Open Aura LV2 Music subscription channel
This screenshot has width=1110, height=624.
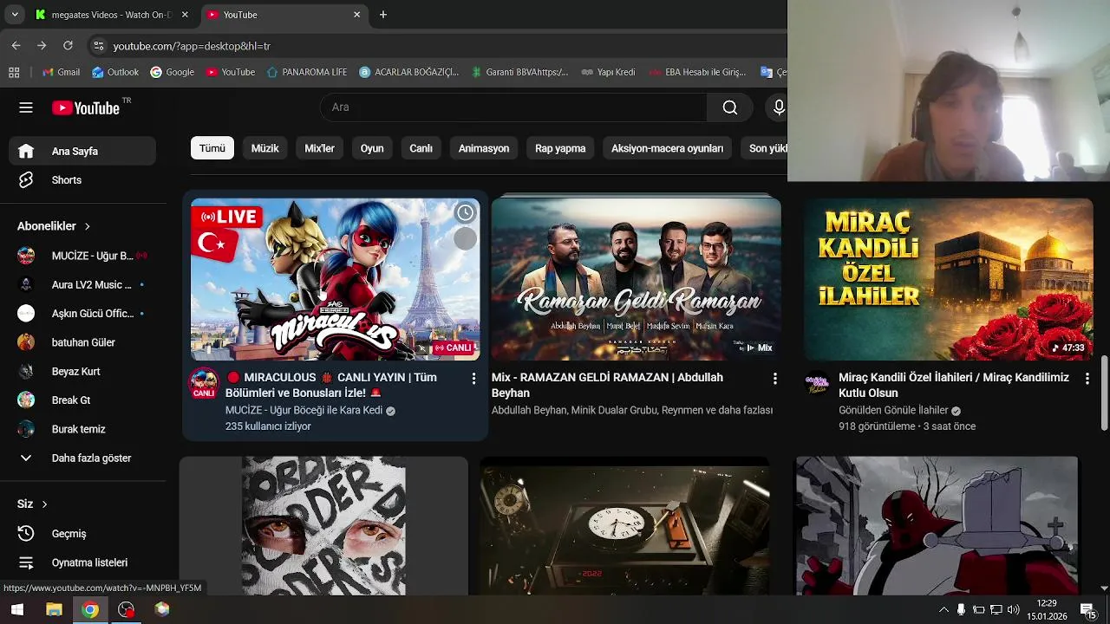[x=82, y=284]
